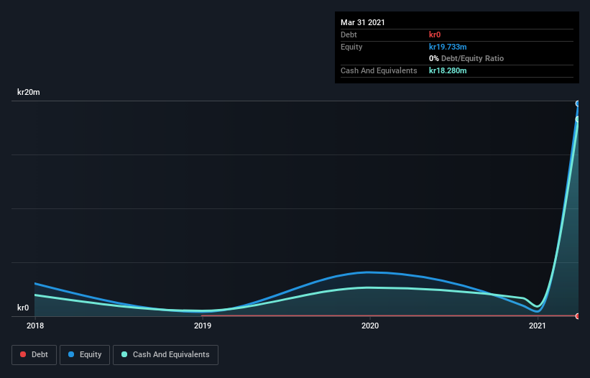Click the teal Cash data point marker
The height and width of the screenshot is (378, 590).
click(578, 119)
